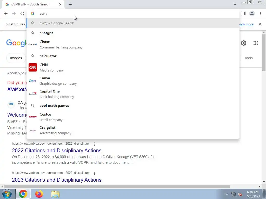Screen dimensions: 266x199
Task: Open the Google apps grid
Action: pyautogui.click(x=256, y=43)
